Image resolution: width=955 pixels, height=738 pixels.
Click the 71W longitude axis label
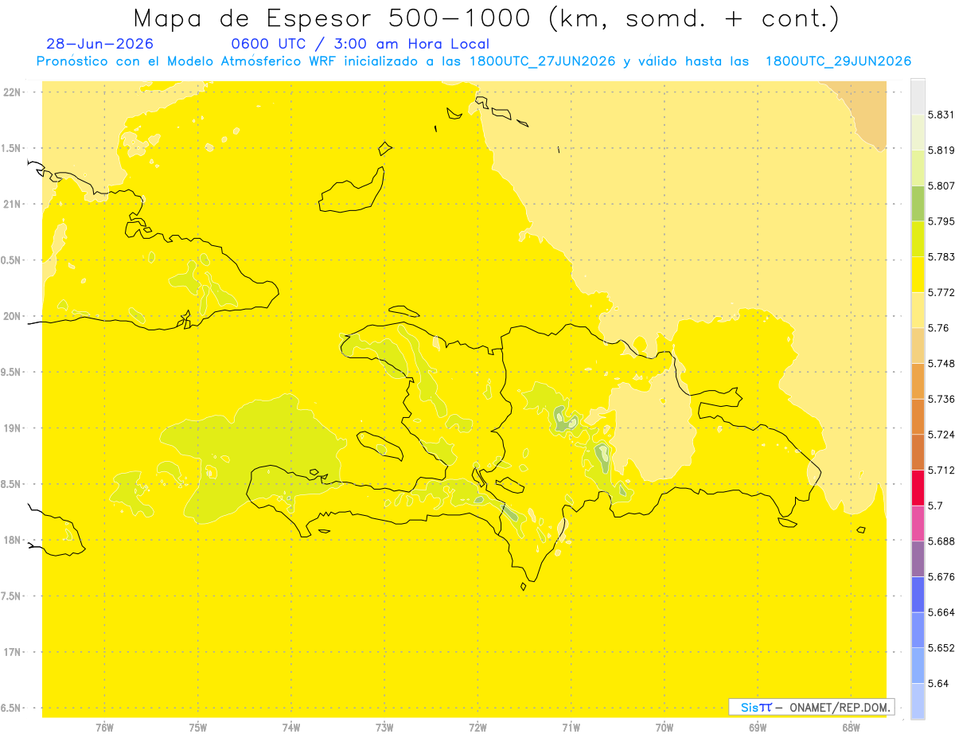tap(571, 728)
